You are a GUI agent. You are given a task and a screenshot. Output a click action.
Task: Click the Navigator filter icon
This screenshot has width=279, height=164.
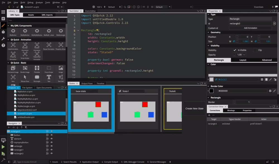pos(26,127)
